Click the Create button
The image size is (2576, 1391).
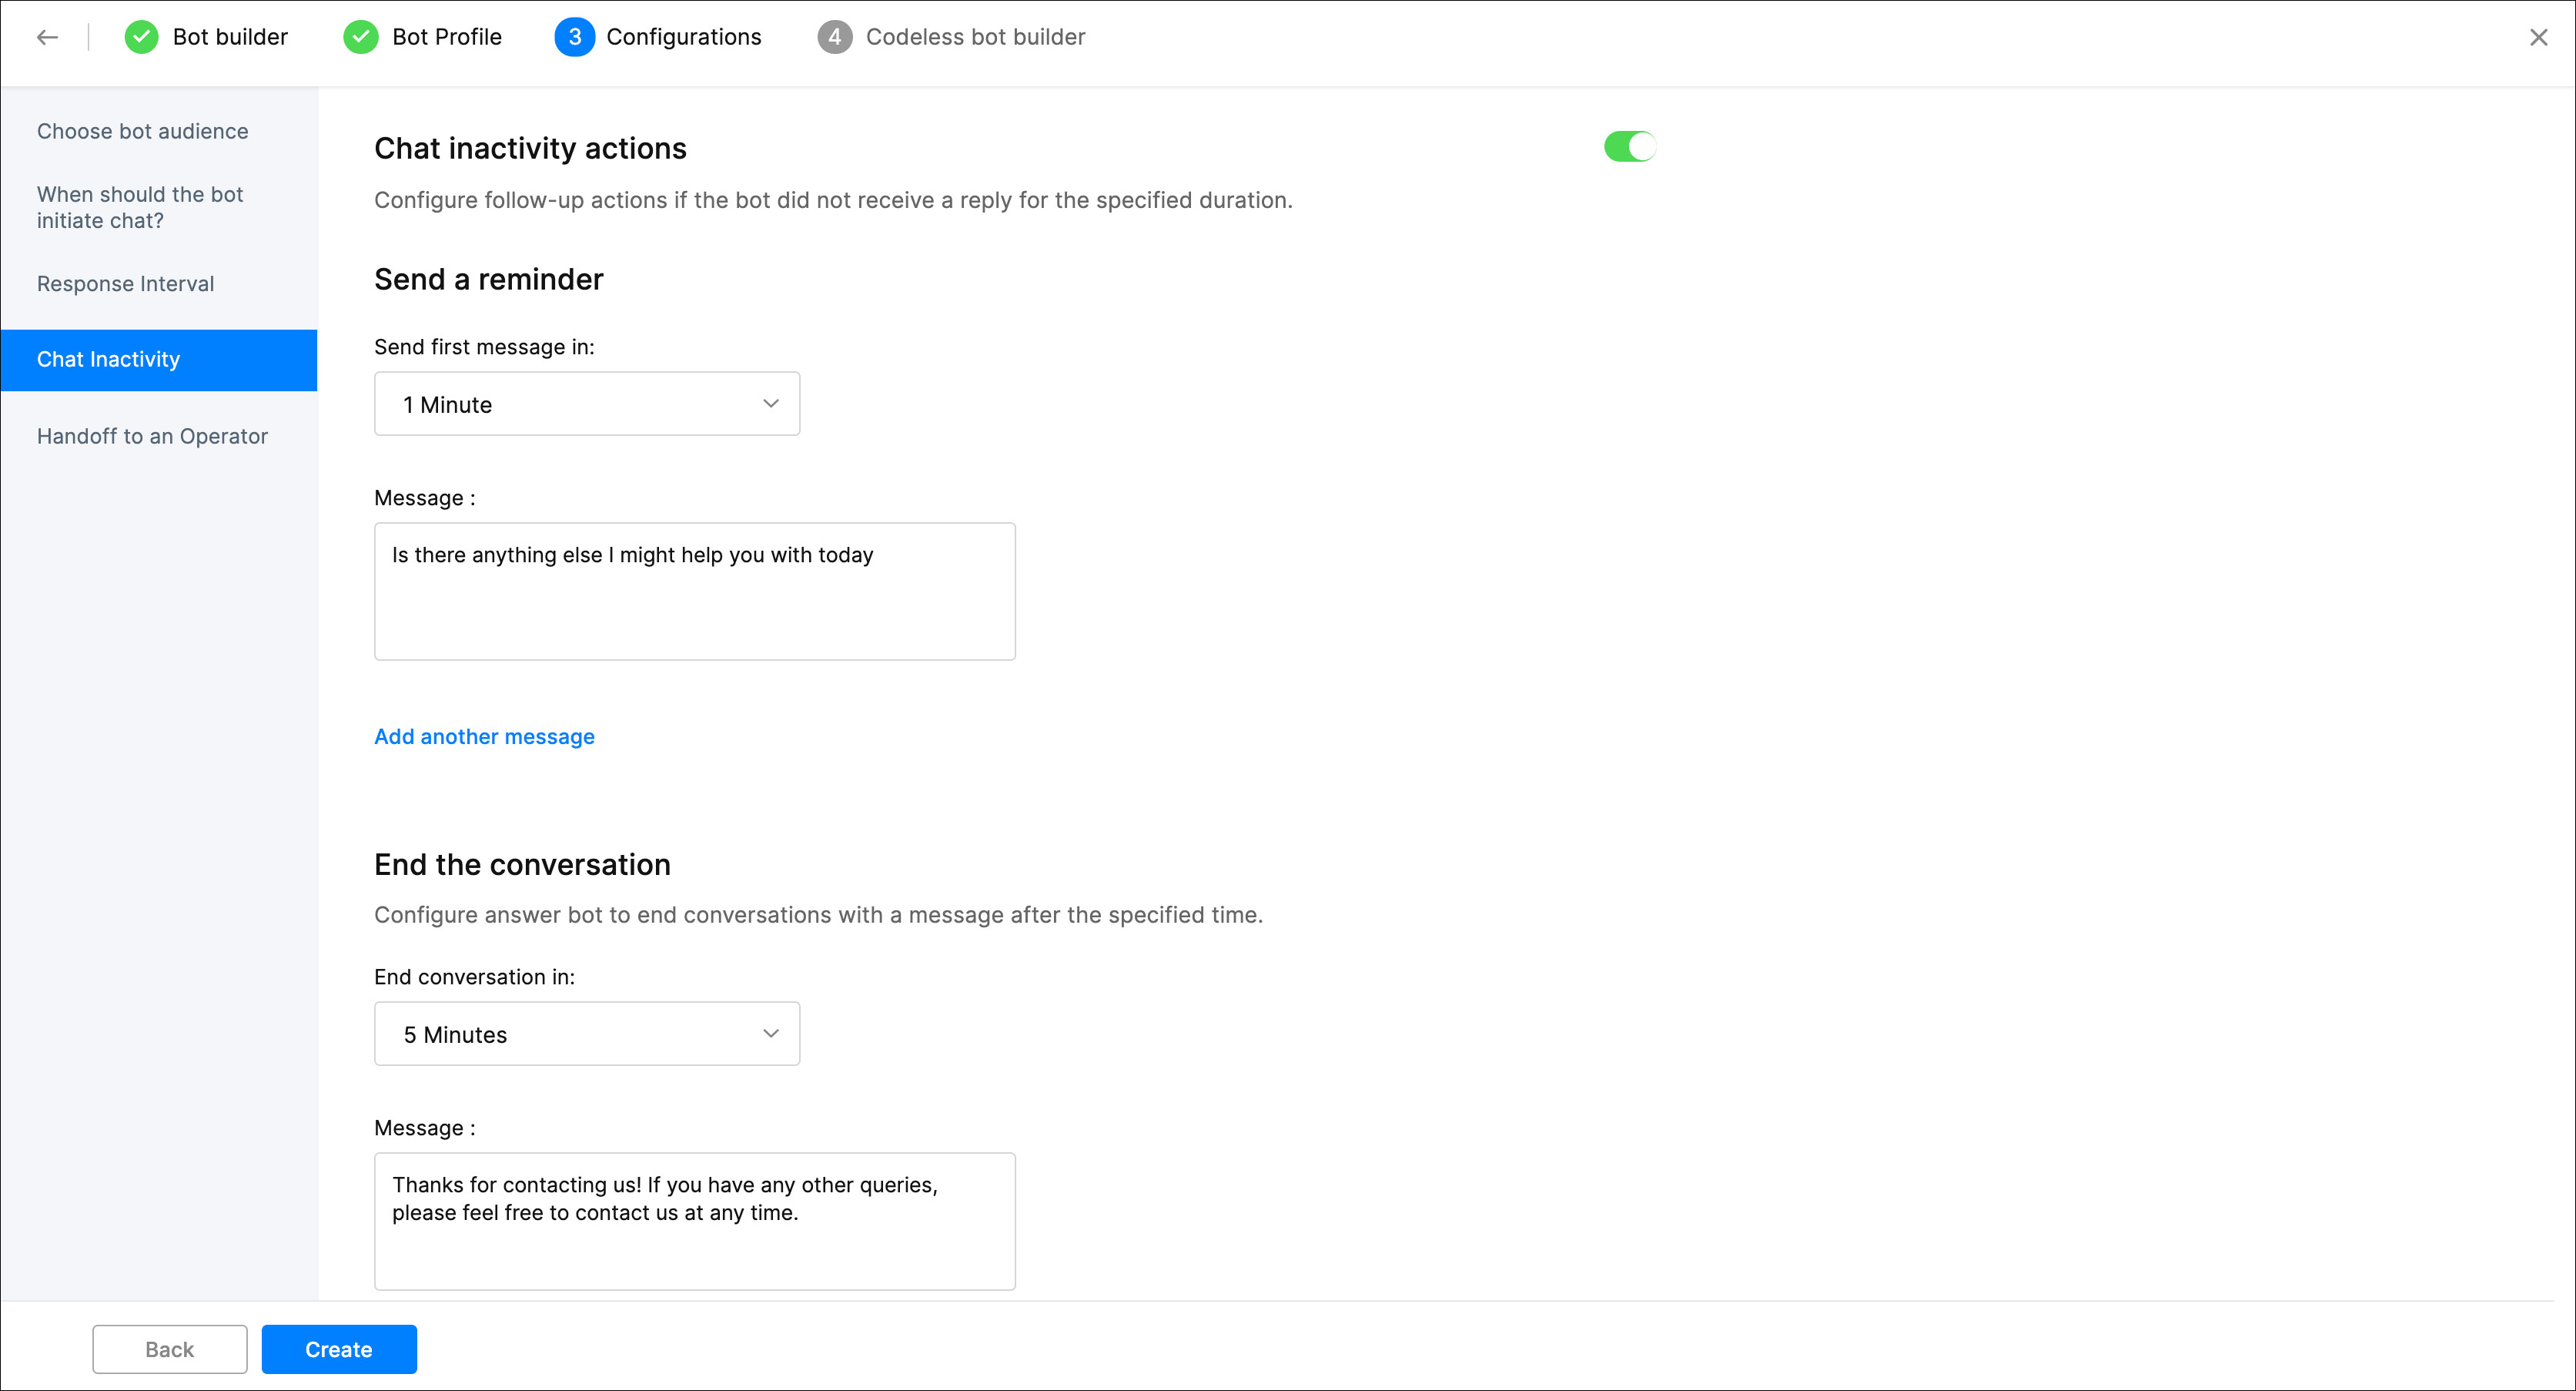(x=339, y=1349)
